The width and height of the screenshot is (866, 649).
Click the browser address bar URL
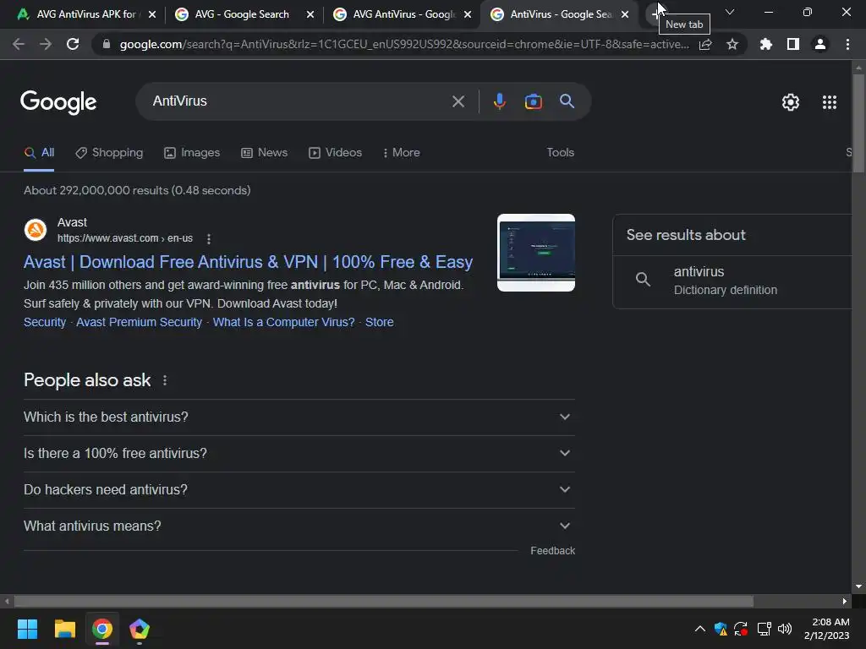click(404, 44)
